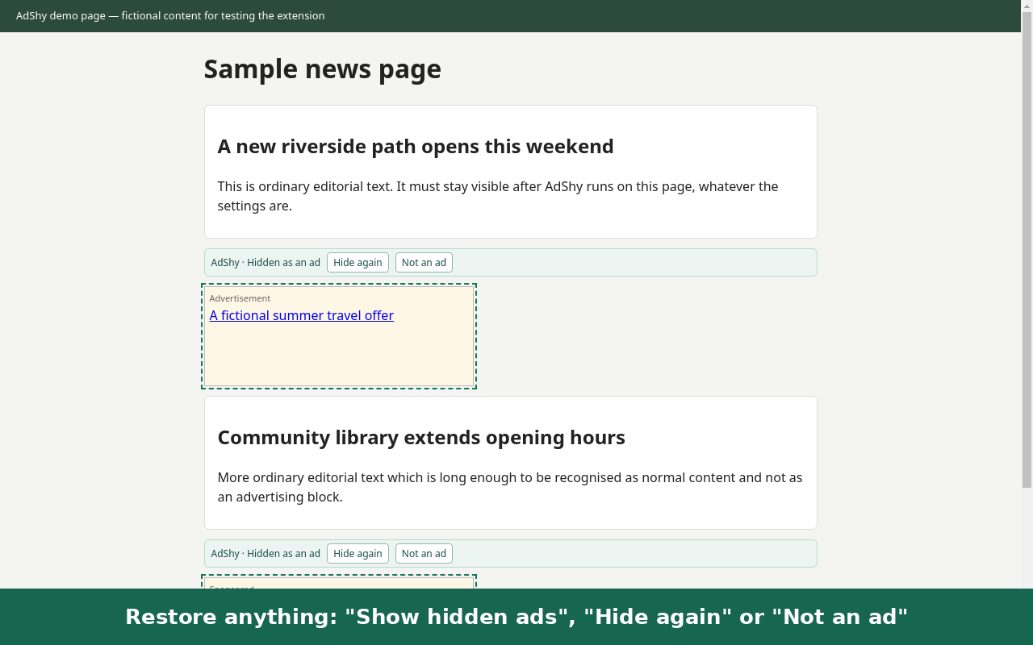Viewport: 1033px width, 645px height.
Task: Click the "AdShy demo page" header text
Action: coord(170,16)
